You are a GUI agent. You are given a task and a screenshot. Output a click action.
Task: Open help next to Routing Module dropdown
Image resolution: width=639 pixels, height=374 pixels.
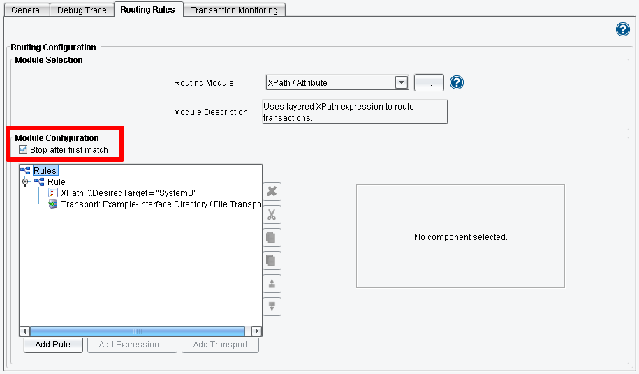[x=457, y=82]
